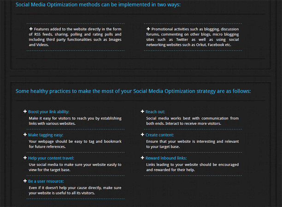Image resolution: width=282 pixels, height=207 pixels.
Task: Click text 'Make it easy for visitors to reach you'
Action: point(75,121)
